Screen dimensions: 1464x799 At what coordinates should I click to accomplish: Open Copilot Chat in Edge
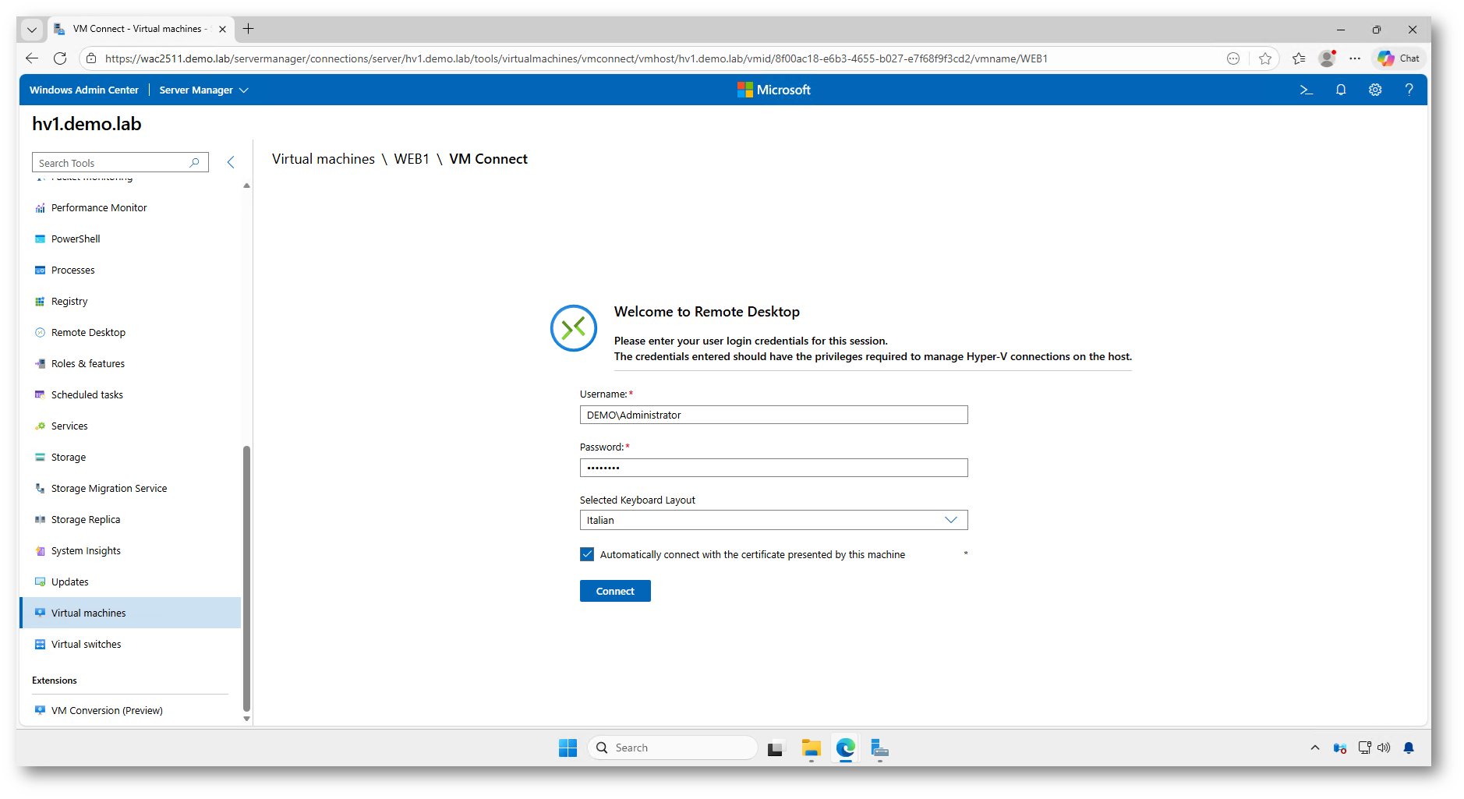point(1399,58)
